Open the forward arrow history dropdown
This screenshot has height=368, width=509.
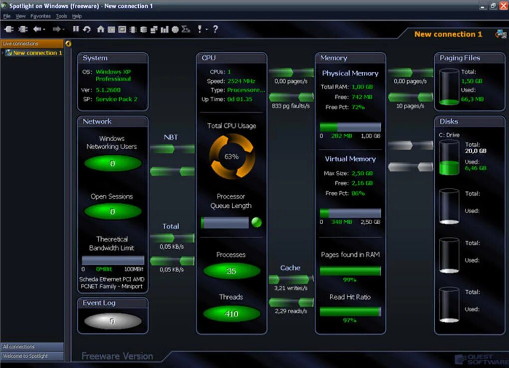63,29
